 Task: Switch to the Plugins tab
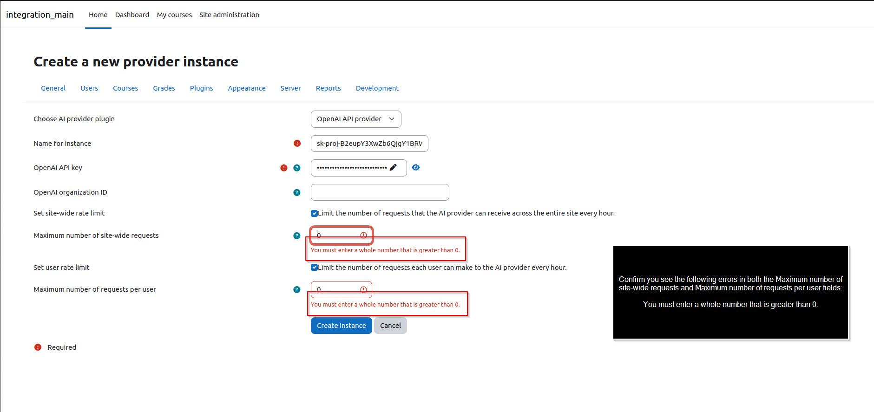click(x=202, y=88)
